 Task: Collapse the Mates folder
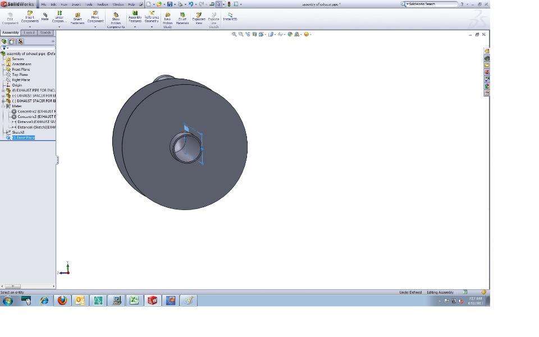[3, 106]
